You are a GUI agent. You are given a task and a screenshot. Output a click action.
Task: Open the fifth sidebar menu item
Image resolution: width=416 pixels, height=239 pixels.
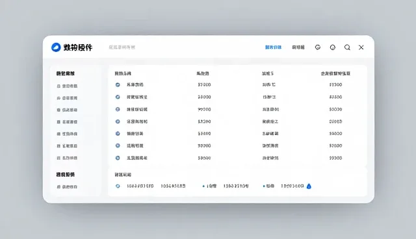tap(67, 134)
